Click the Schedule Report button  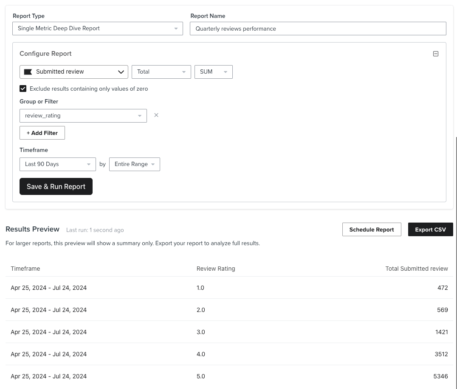(371, 229)
